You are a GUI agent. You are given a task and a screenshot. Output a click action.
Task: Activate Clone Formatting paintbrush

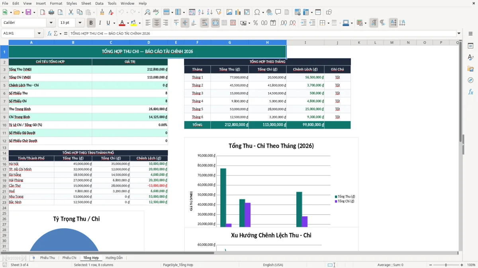pyautogui.click(x=102, y=12)
